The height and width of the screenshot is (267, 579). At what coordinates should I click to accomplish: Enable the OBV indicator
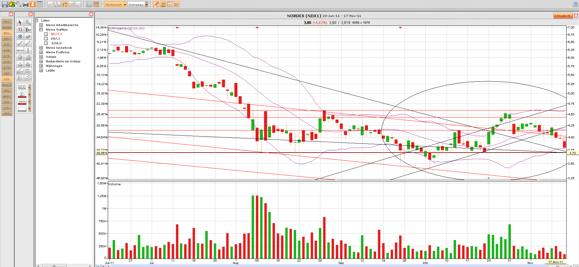pyautogui.click(x=7, y=39)
